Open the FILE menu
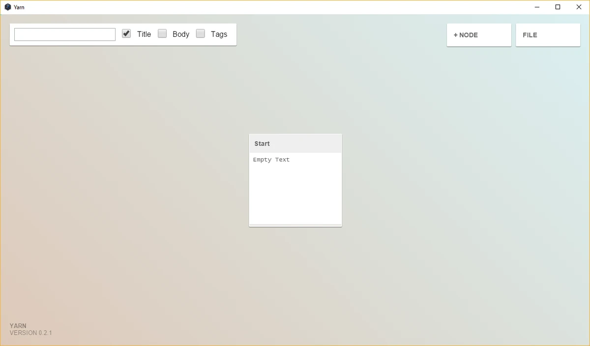This screenshot has width=590, height=346. (548, 35)
